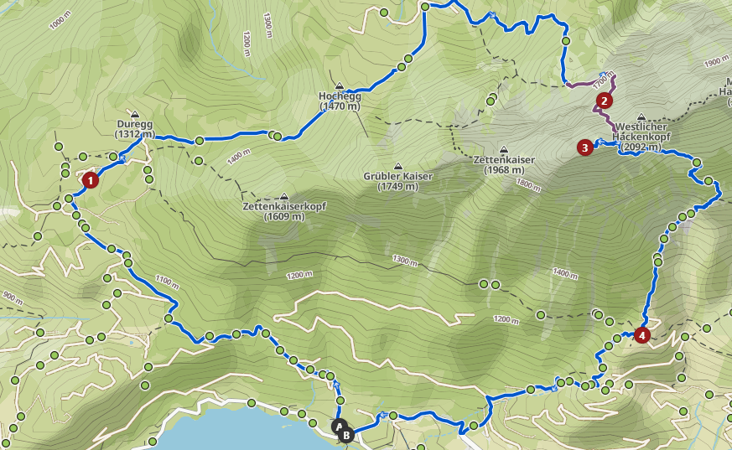Click the Hochegg (1470 m) label
The width and height of the screenshot is (732, 450).
(340, 101)
